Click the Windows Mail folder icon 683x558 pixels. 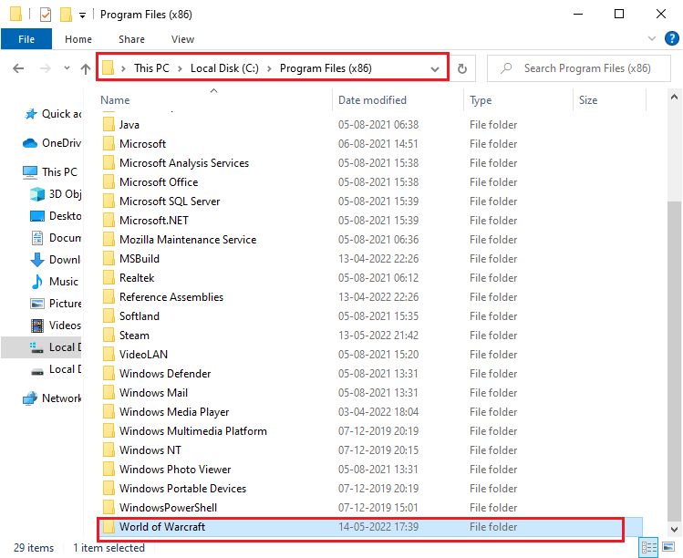(x=109, y=393)
